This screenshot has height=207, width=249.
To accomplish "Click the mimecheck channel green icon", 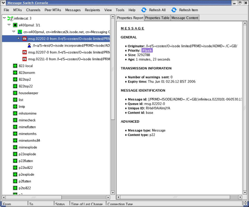I will (15, 120).
